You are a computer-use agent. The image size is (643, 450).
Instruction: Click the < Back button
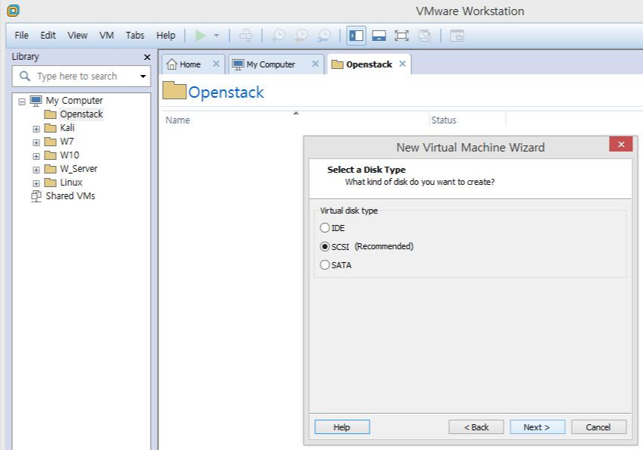point(476,427)
